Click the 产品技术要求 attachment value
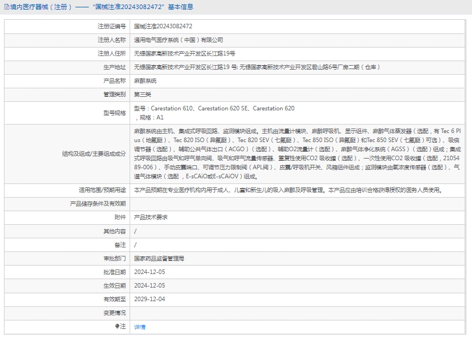472x338 pixels. [151, 217]
